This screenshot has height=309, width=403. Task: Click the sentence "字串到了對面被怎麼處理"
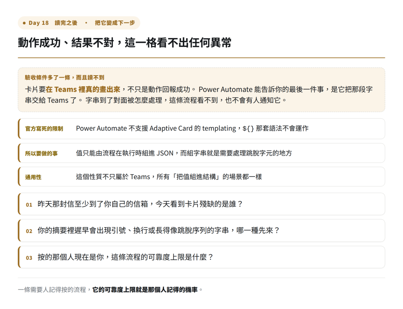point(124,100)
